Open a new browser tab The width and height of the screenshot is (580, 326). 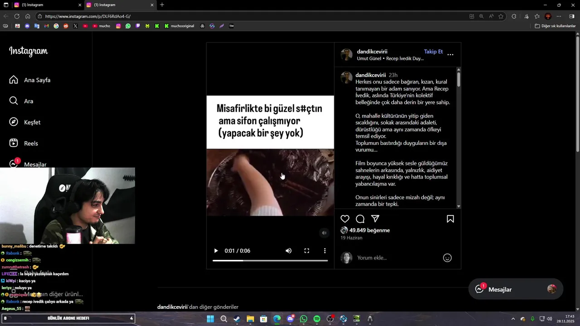[x=162, y=5]
